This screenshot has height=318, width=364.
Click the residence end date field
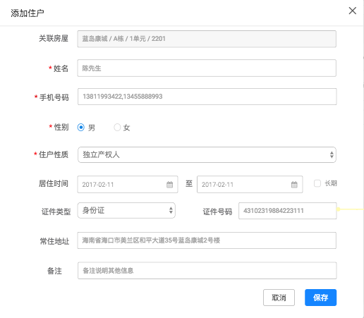pyautogui.click(x=250, y=185)
